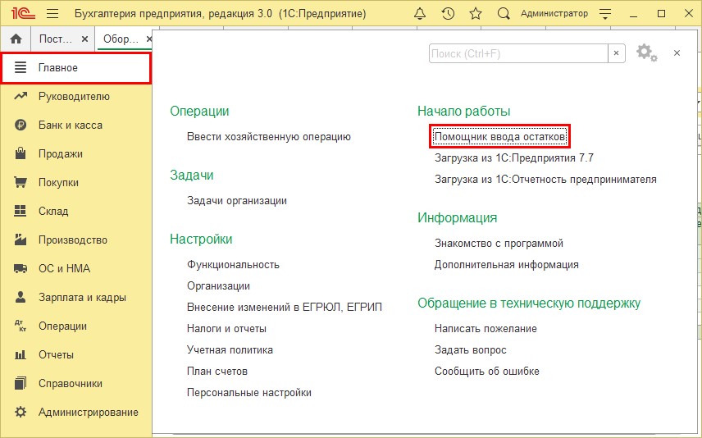
Task: Open the Организации link
Action: coord(218,285)
